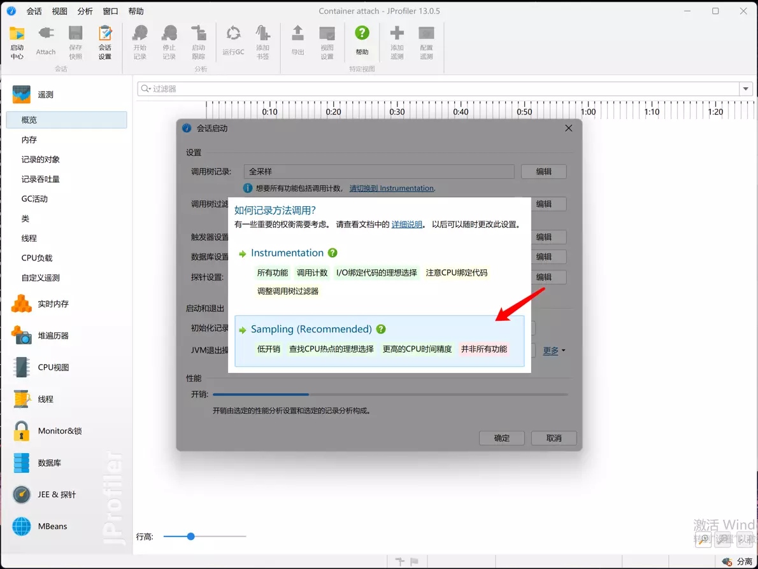
Task: Click the 确定 button
Action: point(501,438)
